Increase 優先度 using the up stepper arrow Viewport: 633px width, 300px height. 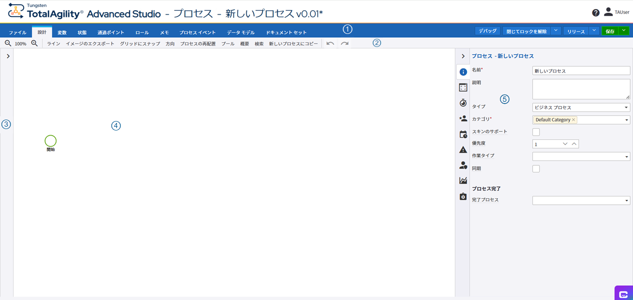[574, 144]
